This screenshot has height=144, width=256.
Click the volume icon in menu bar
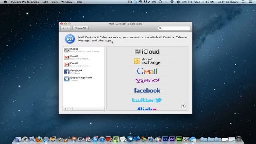[178, 2]
